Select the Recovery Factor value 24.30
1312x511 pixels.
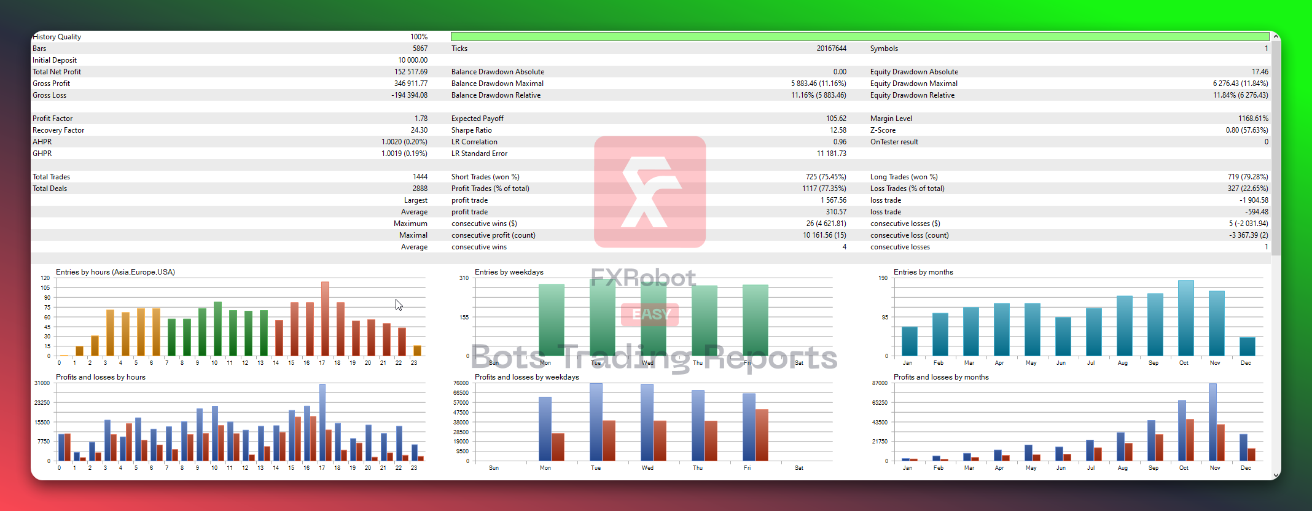419,130
